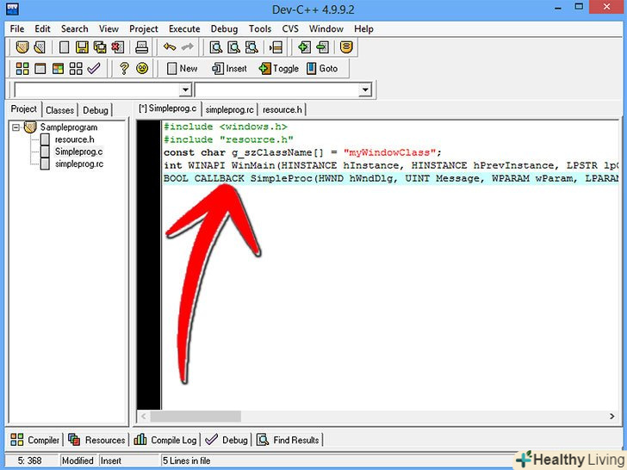Click the Project Options icon
Viewport: 627px width, 470px height.
click(346, 47)
